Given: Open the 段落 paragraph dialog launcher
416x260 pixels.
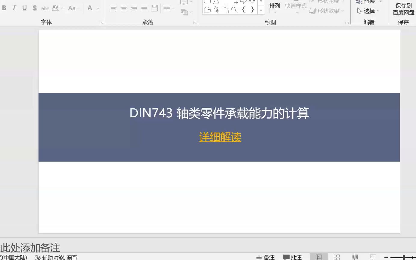Looking at the screenshot, I should click(x=195, y=23).
